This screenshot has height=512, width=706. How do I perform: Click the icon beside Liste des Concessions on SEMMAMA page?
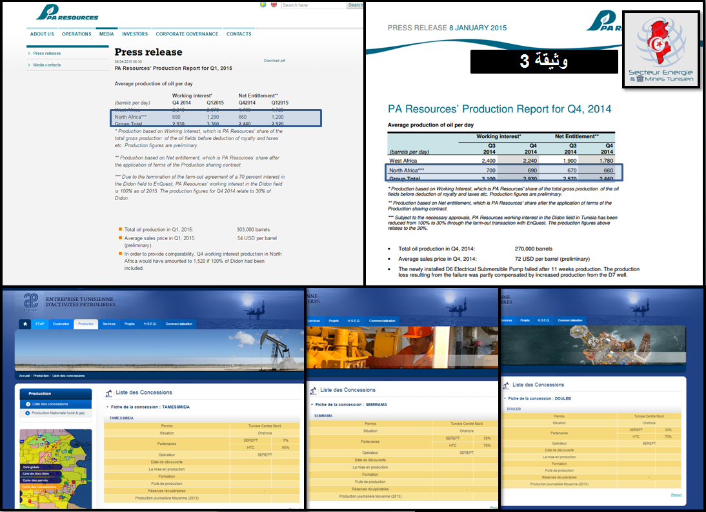[313, 391]
